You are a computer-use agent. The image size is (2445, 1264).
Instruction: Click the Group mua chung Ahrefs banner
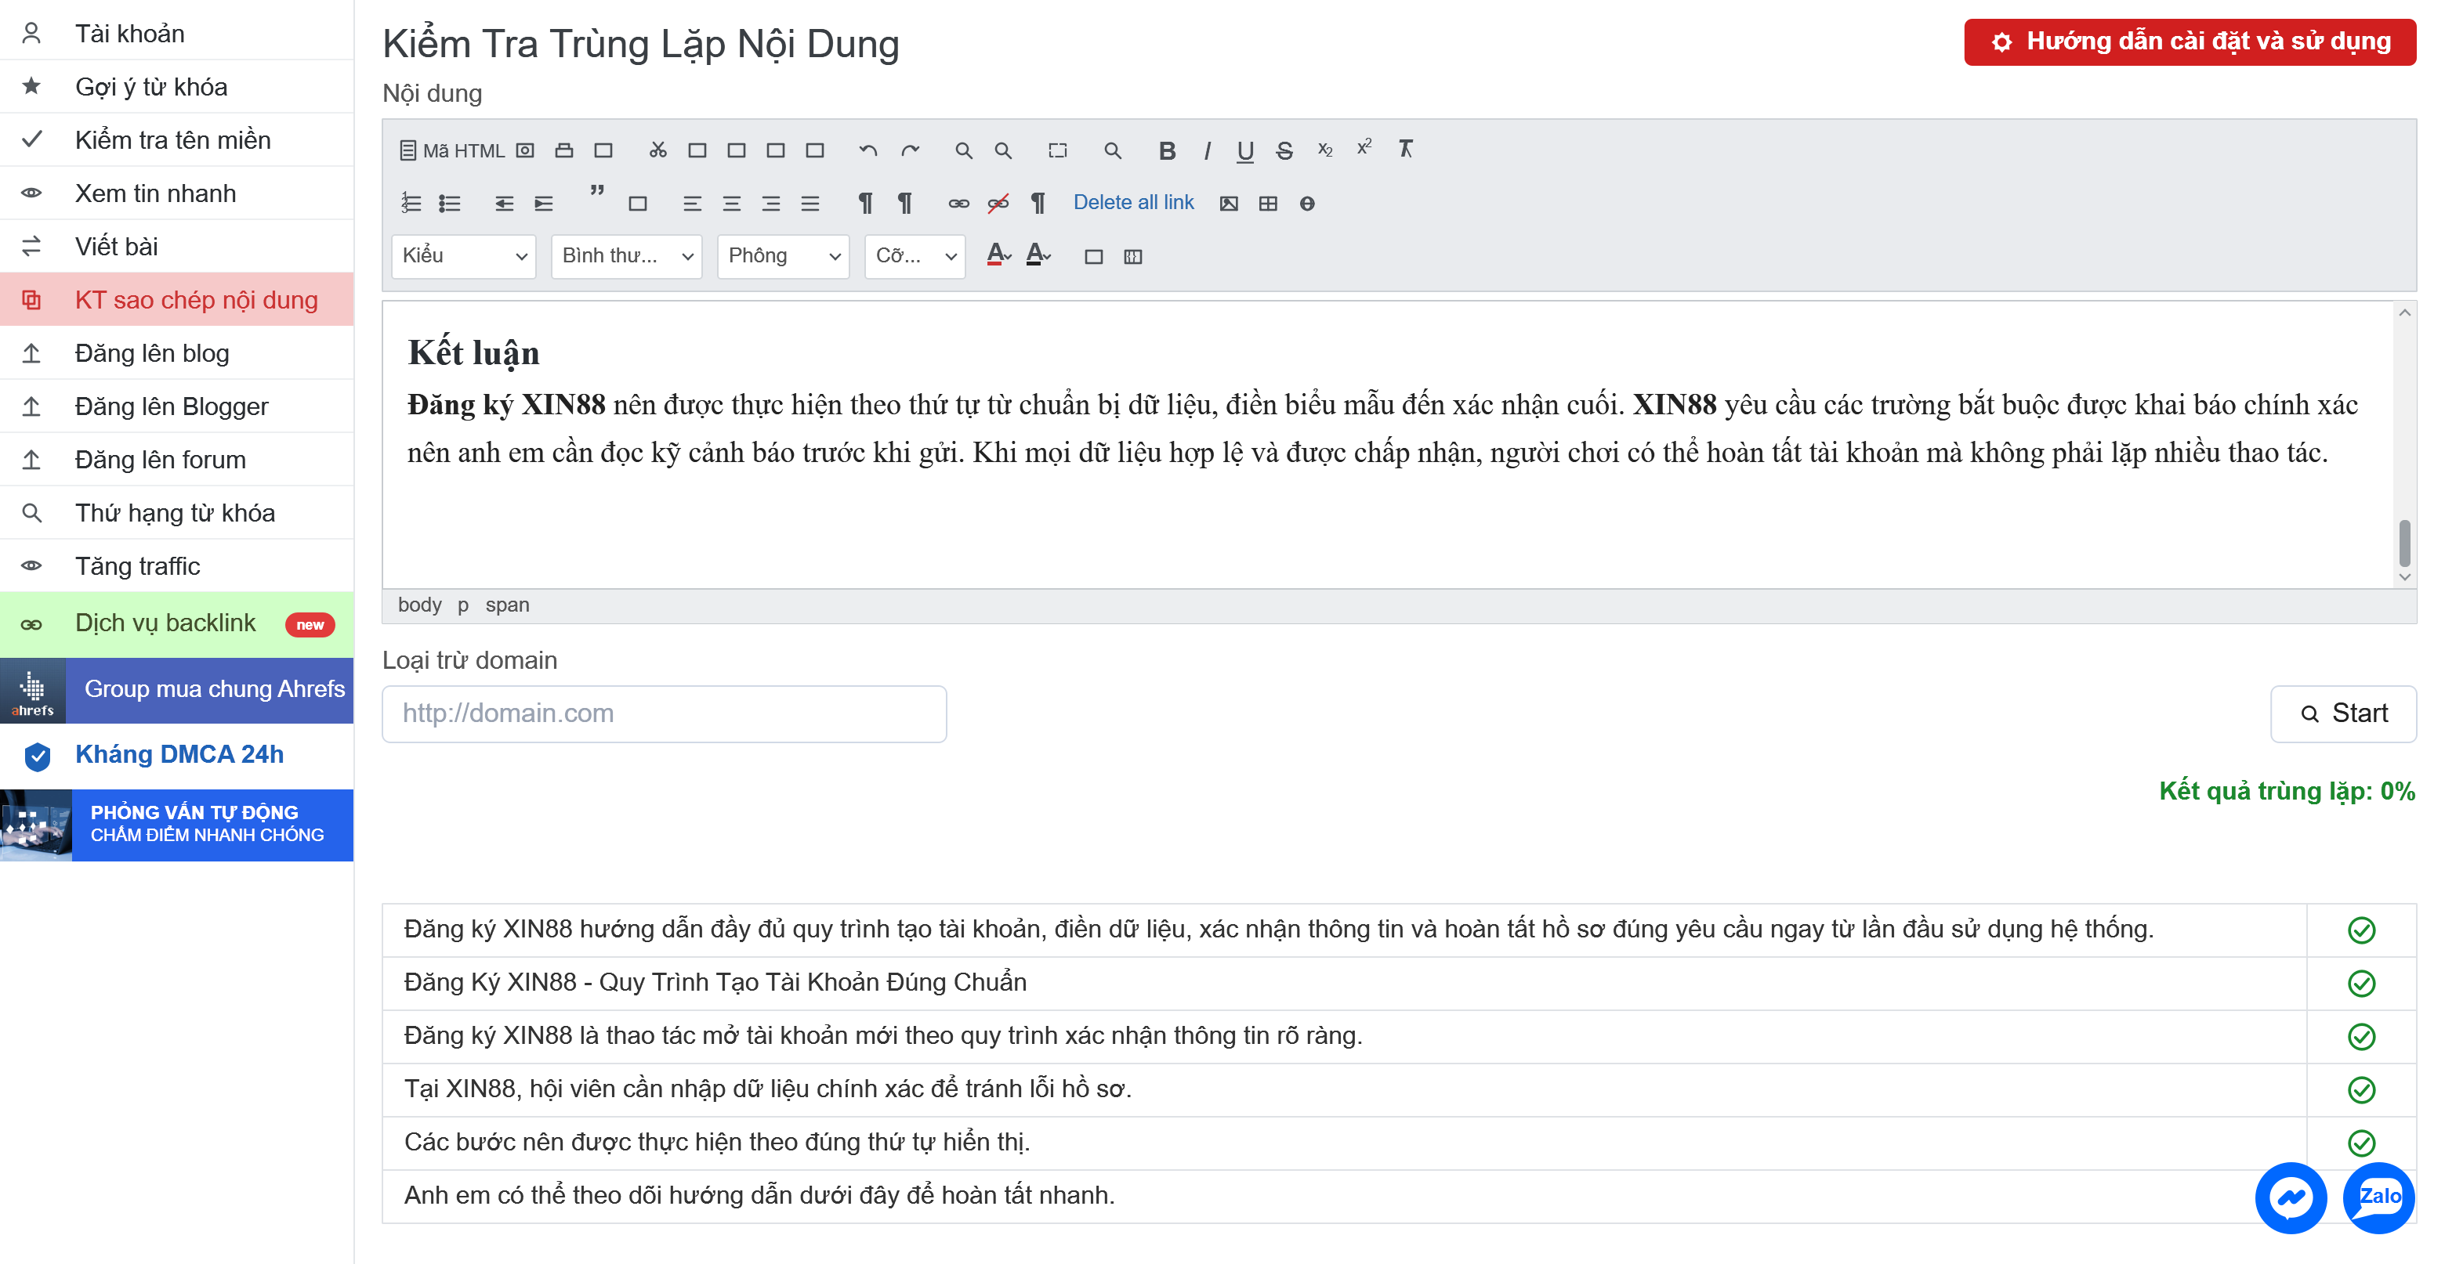[176, 689]
